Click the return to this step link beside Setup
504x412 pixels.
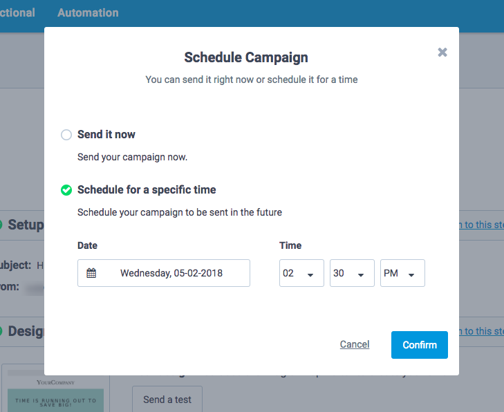click(x=482, y=225)
